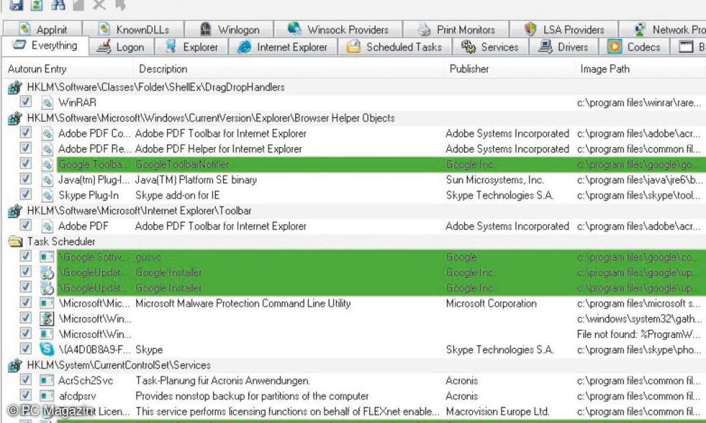Click 'File not found: %ProgramW...' image path
The image size is (706, 423).
640,334
